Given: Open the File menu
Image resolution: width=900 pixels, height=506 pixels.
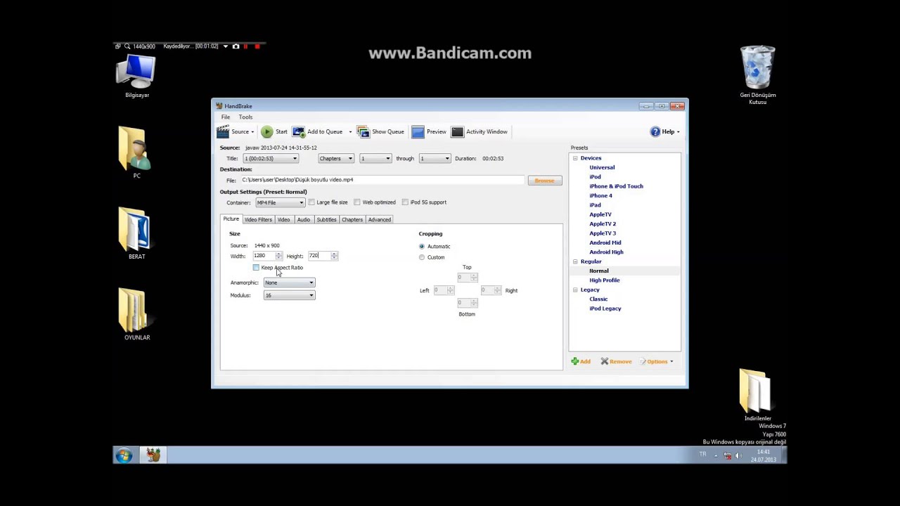Looking at the screenshot, I should [226, 117].
